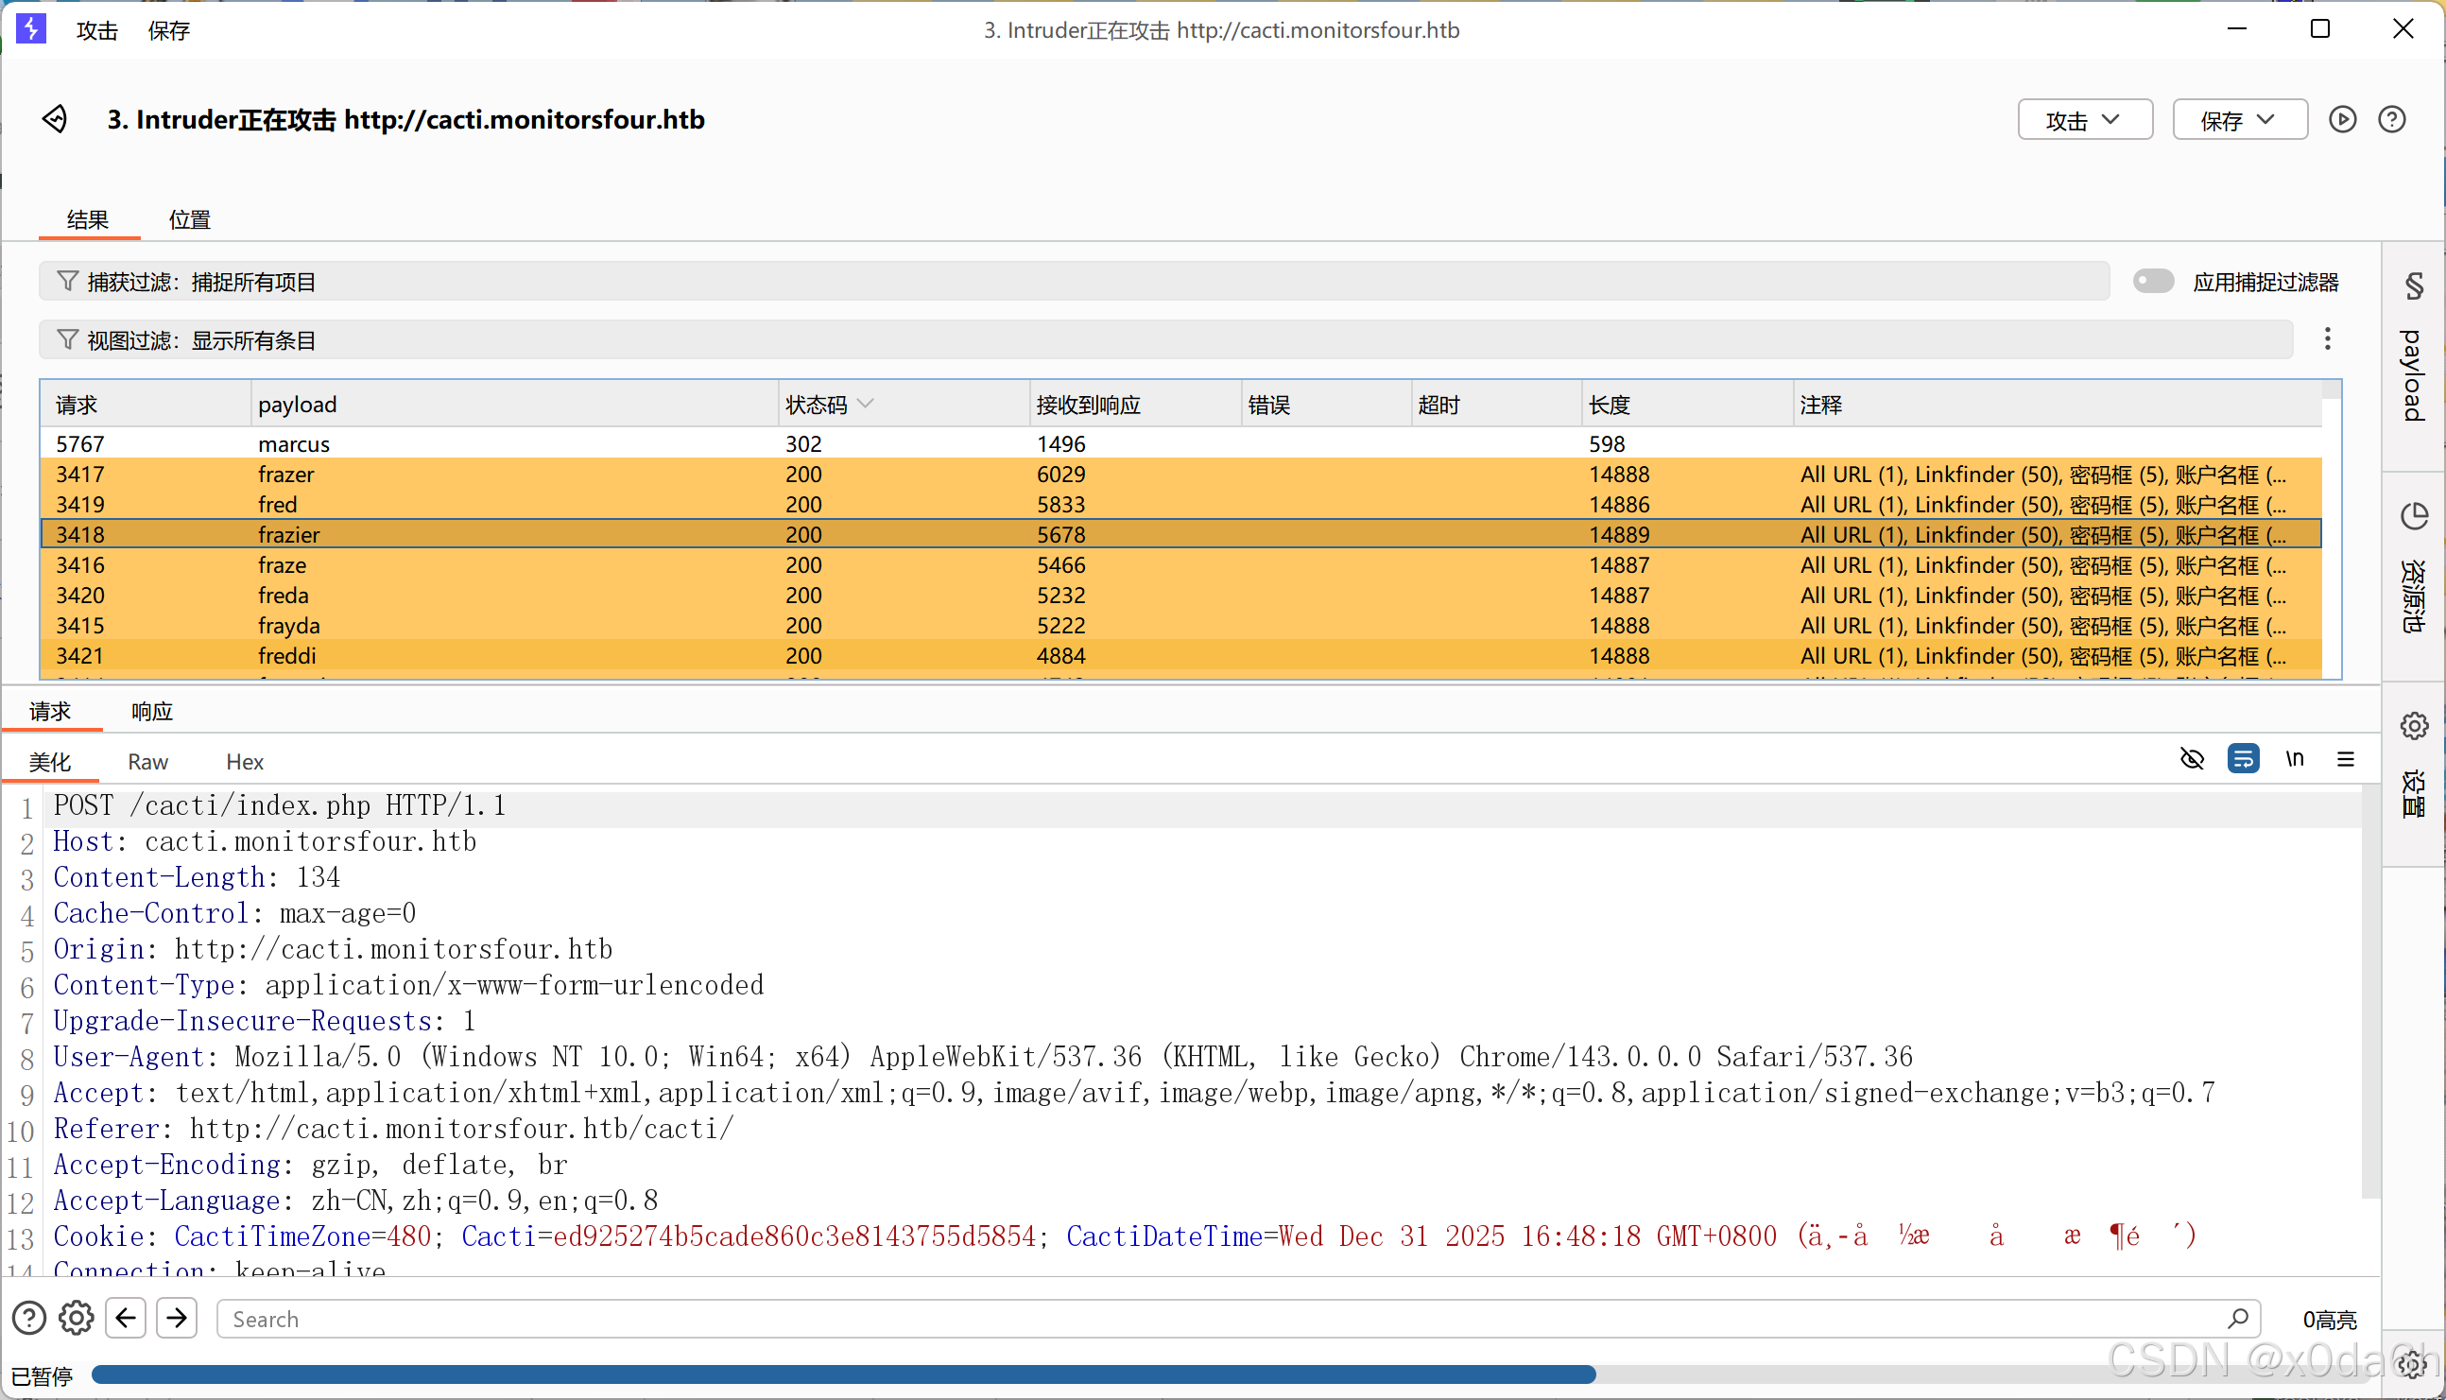Viewport: 2446px width, 1400px height.
Task: Click the three-dot menu beside view filter
Action: pos(2327,338)
